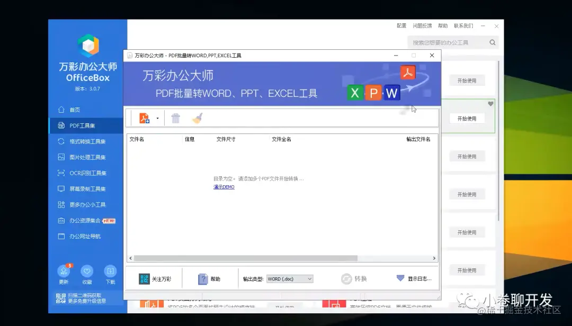Click the 收藏 favorites icon
572x326 pixels.
87,271
